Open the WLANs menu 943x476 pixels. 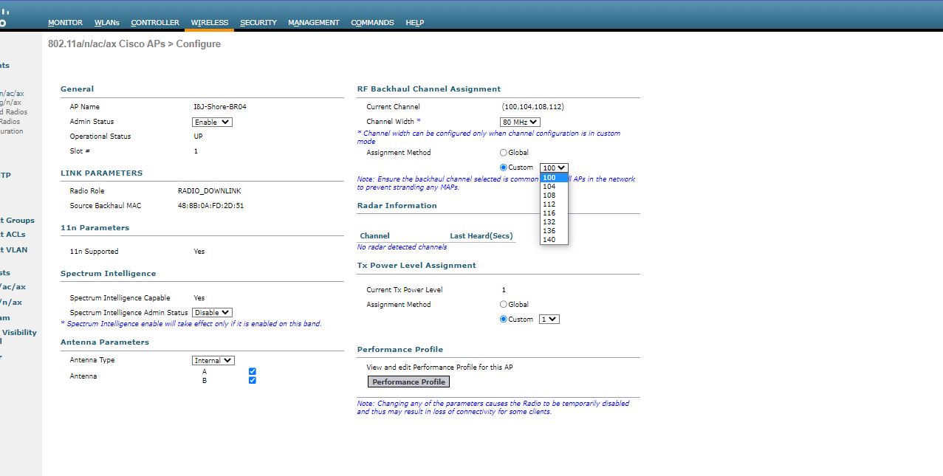tap(106, 22)
